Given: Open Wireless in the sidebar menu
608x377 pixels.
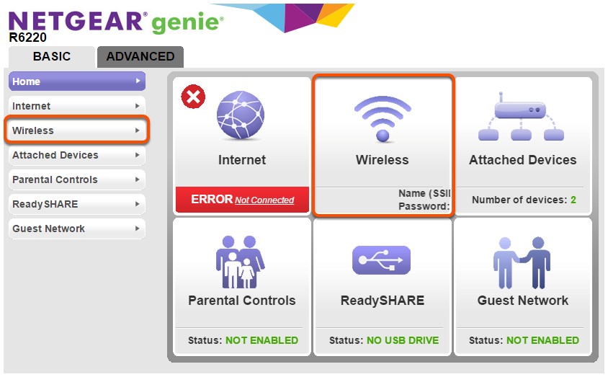Looking at the screenshot, I should [77, 130].
